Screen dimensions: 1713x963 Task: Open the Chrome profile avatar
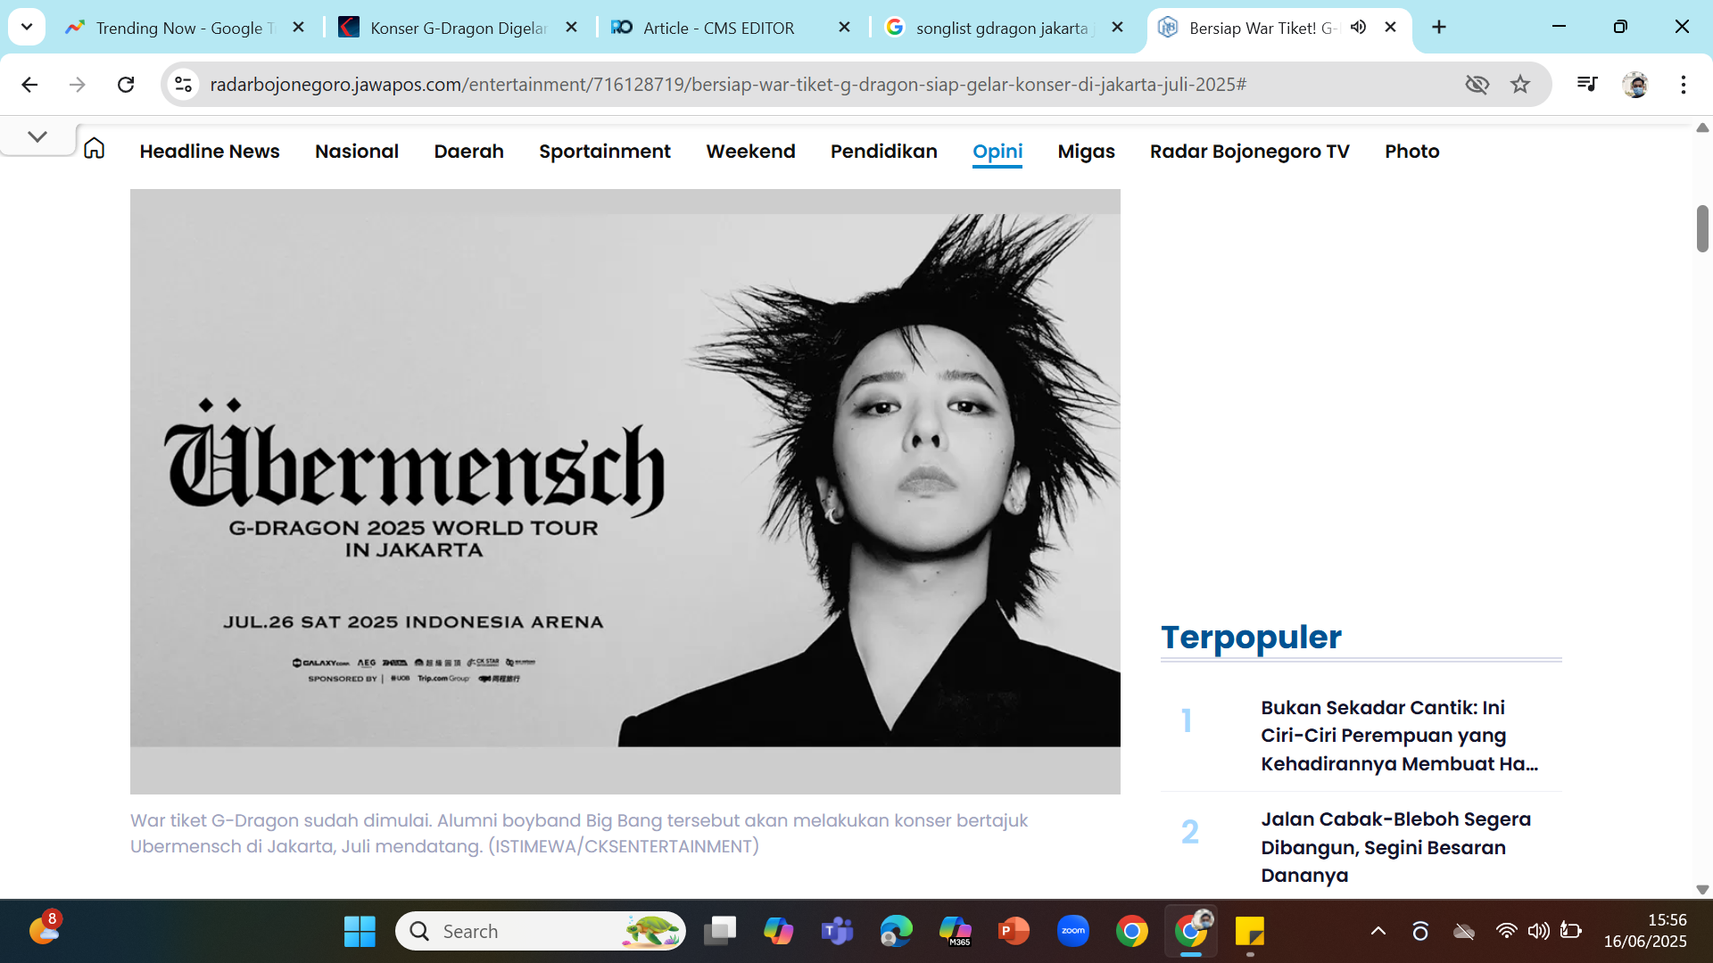1635,84
